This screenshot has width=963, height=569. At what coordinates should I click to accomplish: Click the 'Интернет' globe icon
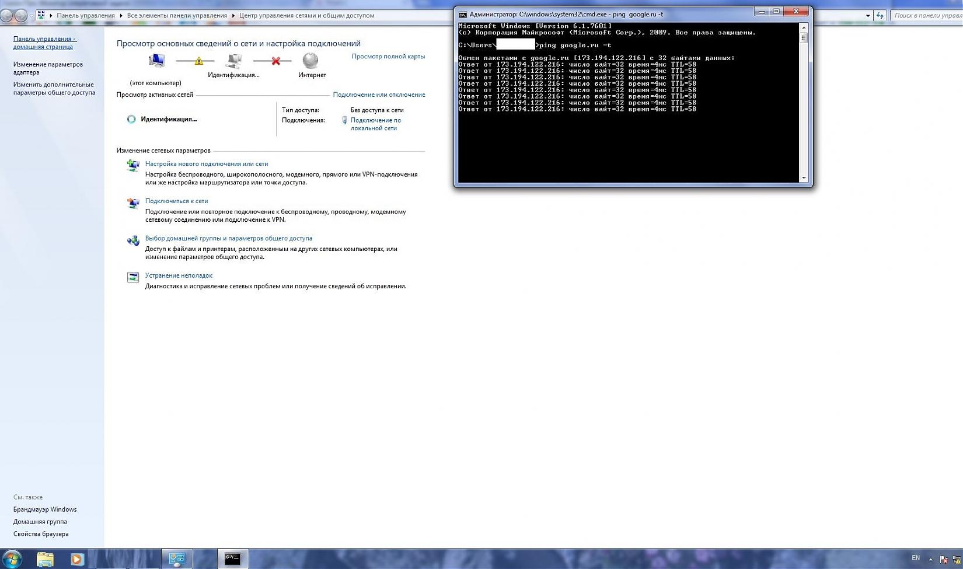pos(310,61)
